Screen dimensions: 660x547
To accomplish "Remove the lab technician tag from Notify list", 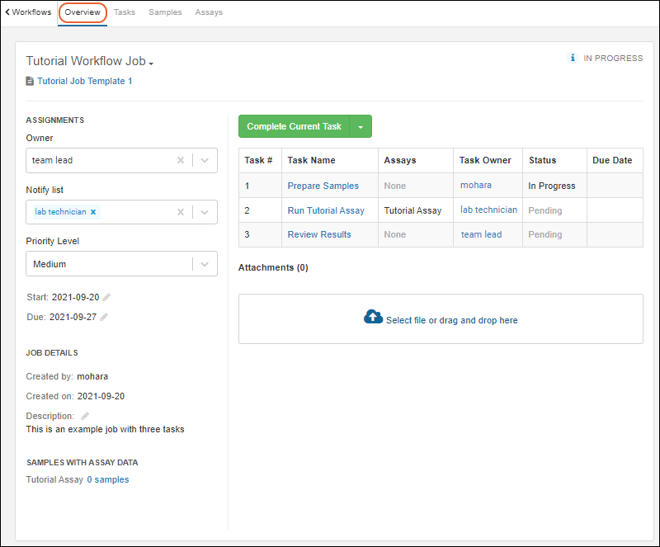I will tap(93, 212).
